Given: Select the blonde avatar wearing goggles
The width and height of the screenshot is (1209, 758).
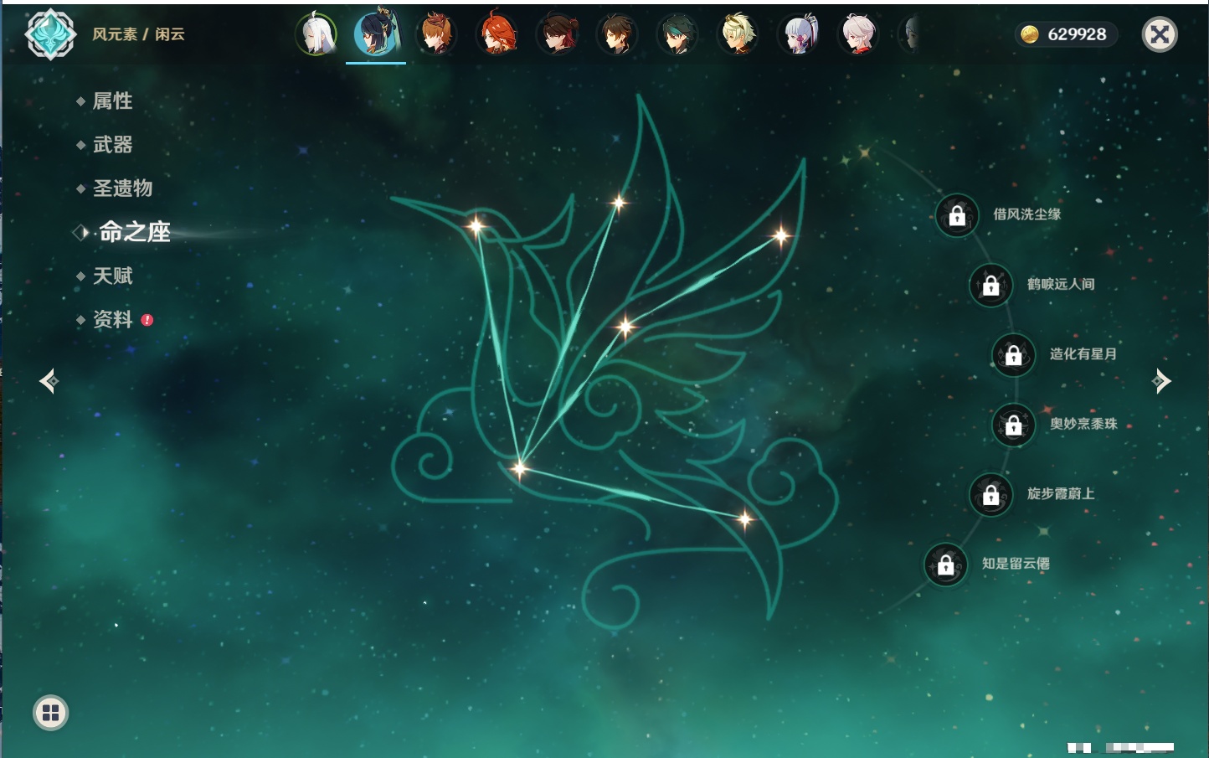Looking at the screenshot, I should pyautogui.click(x=738, y=34).
